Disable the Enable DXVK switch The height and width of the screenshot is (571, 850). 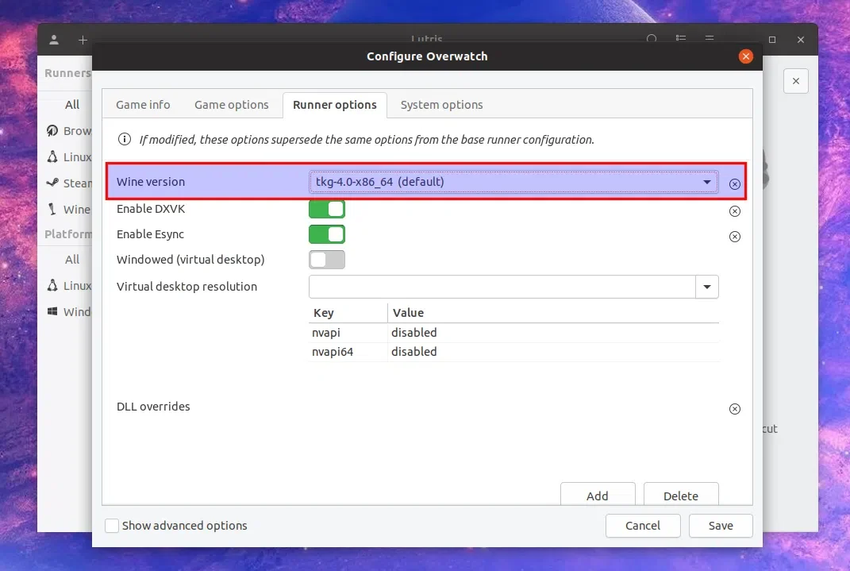tap(327, 210)
